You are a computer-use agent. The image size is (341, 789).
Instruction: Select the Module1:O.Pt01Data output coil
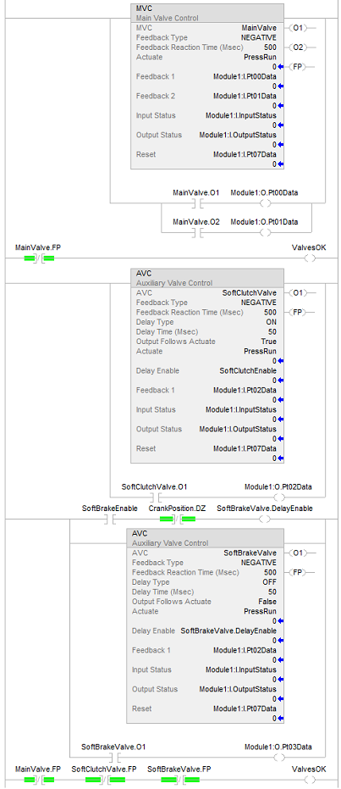tap(265, 232)
